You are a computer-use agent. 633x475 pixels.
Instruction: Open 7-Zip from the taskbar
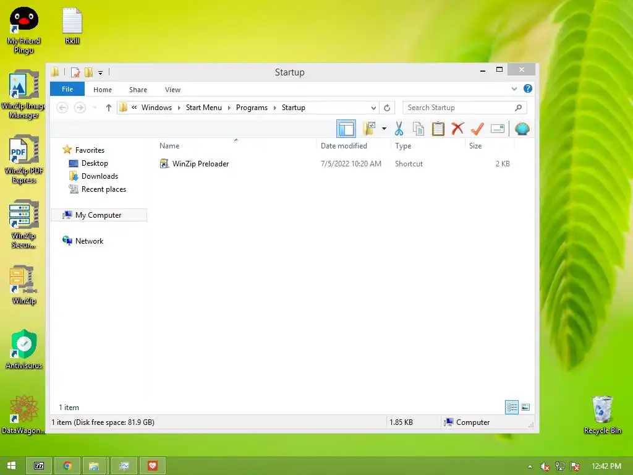pyautogui.click(x=39, y=466)
